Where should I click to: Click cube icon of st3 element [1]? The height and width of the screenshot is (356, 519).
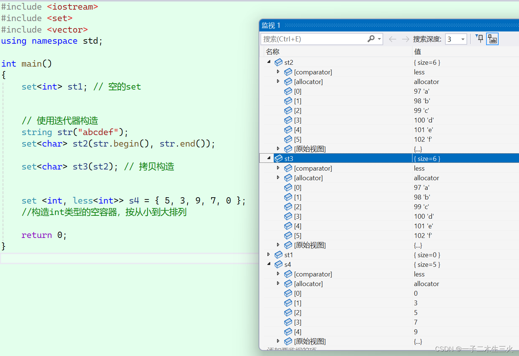(288, 197)
